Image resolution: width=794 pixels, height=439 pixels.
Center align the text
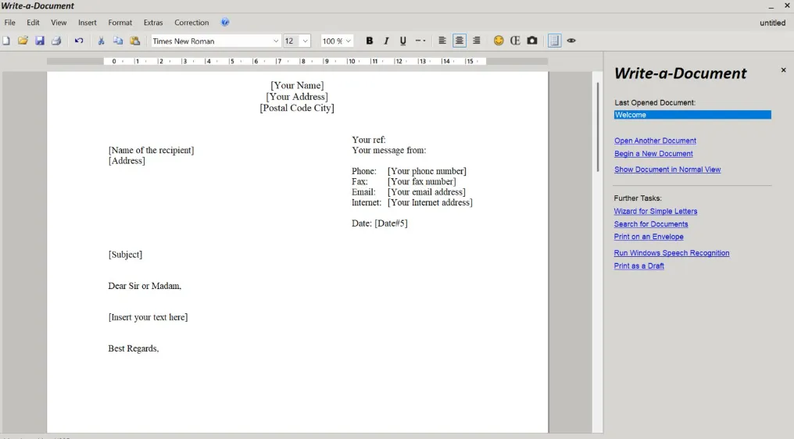pos(460,41)
